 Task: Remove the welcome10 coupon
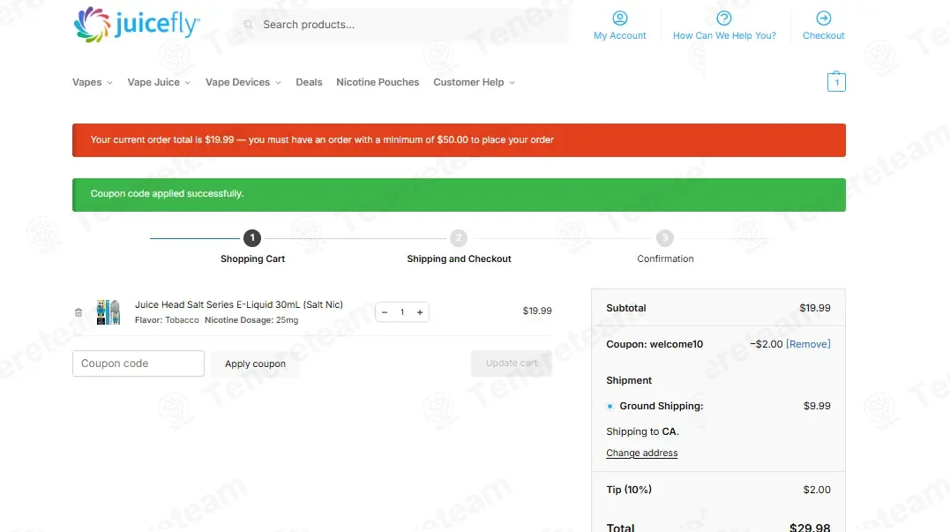tap(808, 344)
